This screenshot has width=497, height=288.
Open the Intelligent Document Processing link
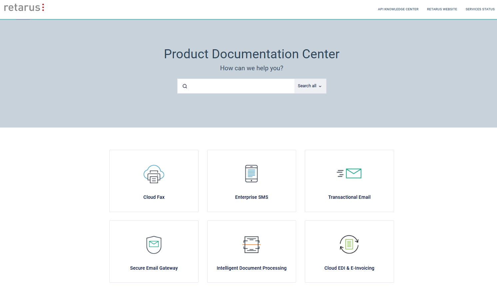click(x=251, y=268)
